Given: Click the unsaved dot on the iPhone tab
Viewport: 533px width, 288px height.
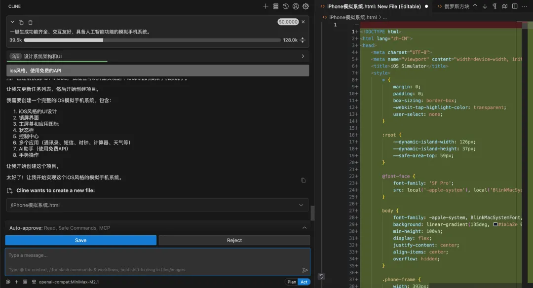Looking at the screenshot, I should (x=426, y=6).
